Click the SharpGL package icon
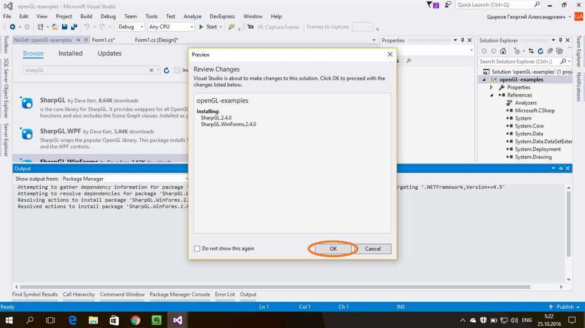The height and width of the screenshot is (328, 585). pos(27,103)
